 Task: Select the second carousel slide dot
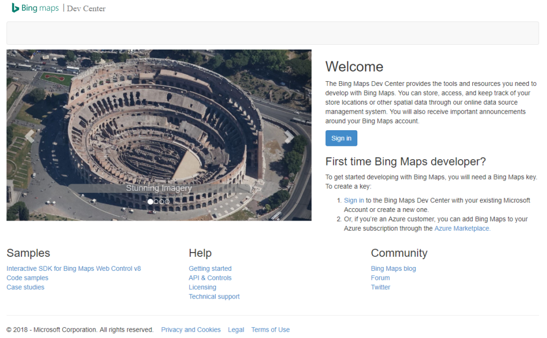coord(156,202)
